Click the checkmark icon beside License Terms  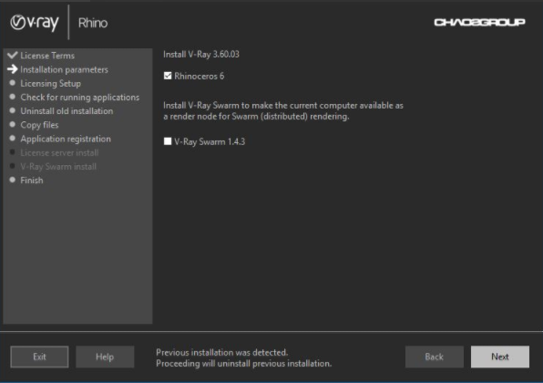pos(12,55)
